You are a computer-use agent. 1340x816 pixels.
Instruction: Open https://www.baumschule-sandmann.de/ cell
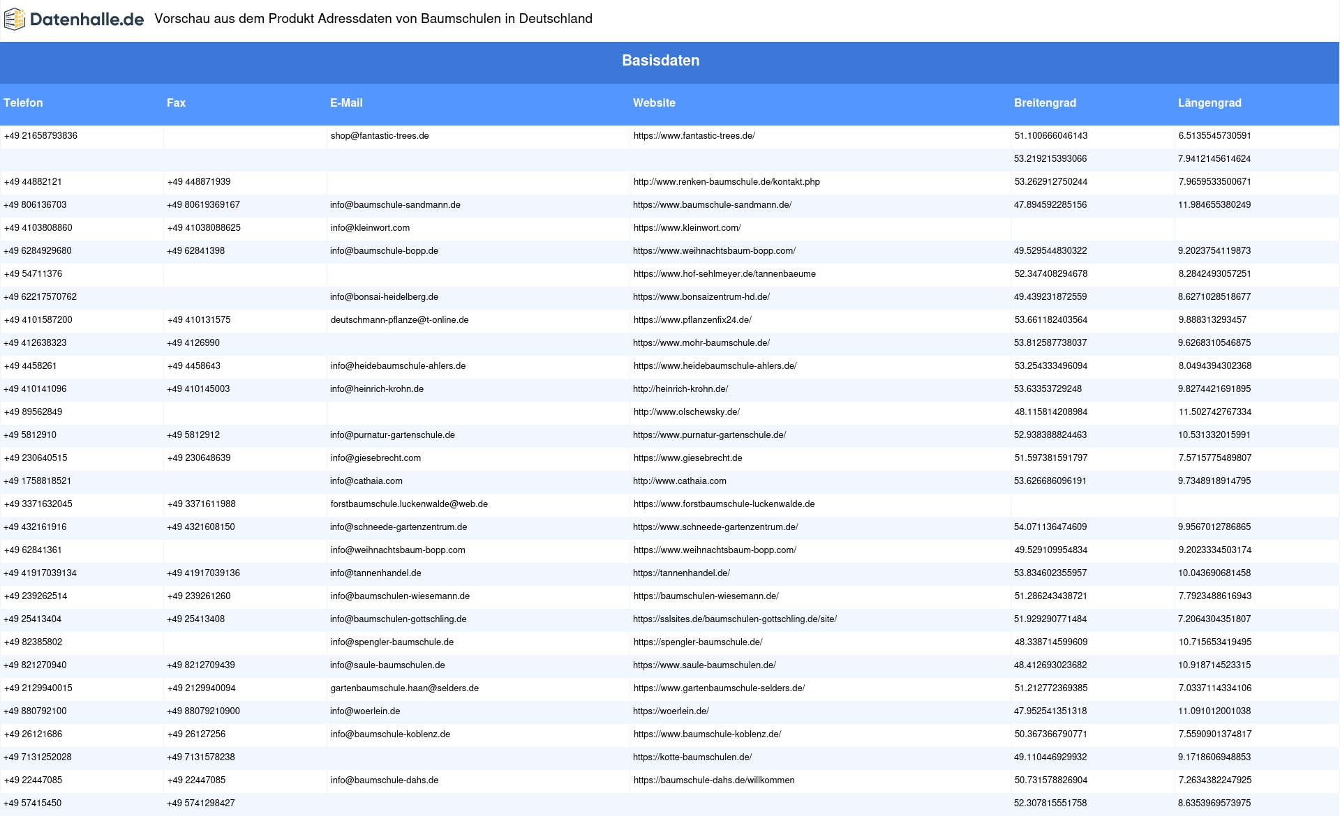tap(712, 205)
